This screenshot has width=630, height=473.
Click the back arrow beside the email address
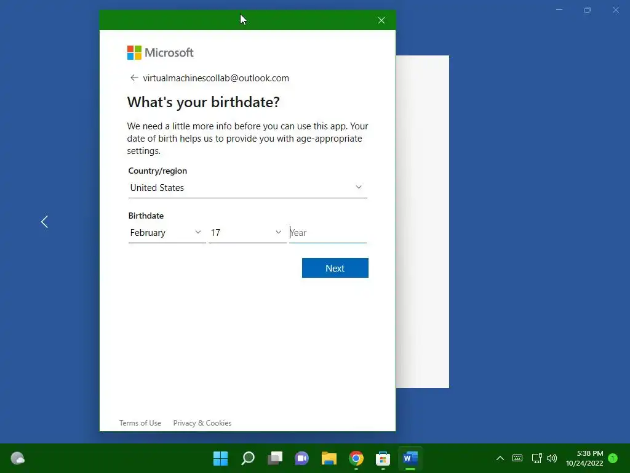(x=134, y=78)
